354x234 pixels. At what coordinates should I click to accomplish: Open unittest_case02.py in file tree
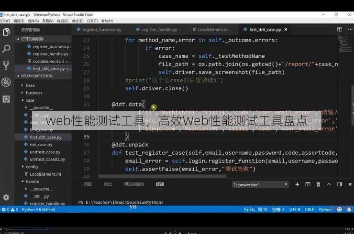pos(47,160)
